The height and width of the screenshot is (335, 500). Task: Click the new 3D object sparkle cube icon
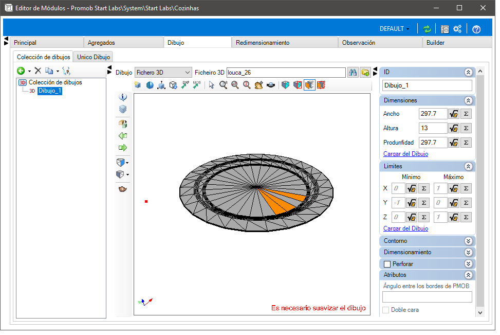tap(137, 85)
